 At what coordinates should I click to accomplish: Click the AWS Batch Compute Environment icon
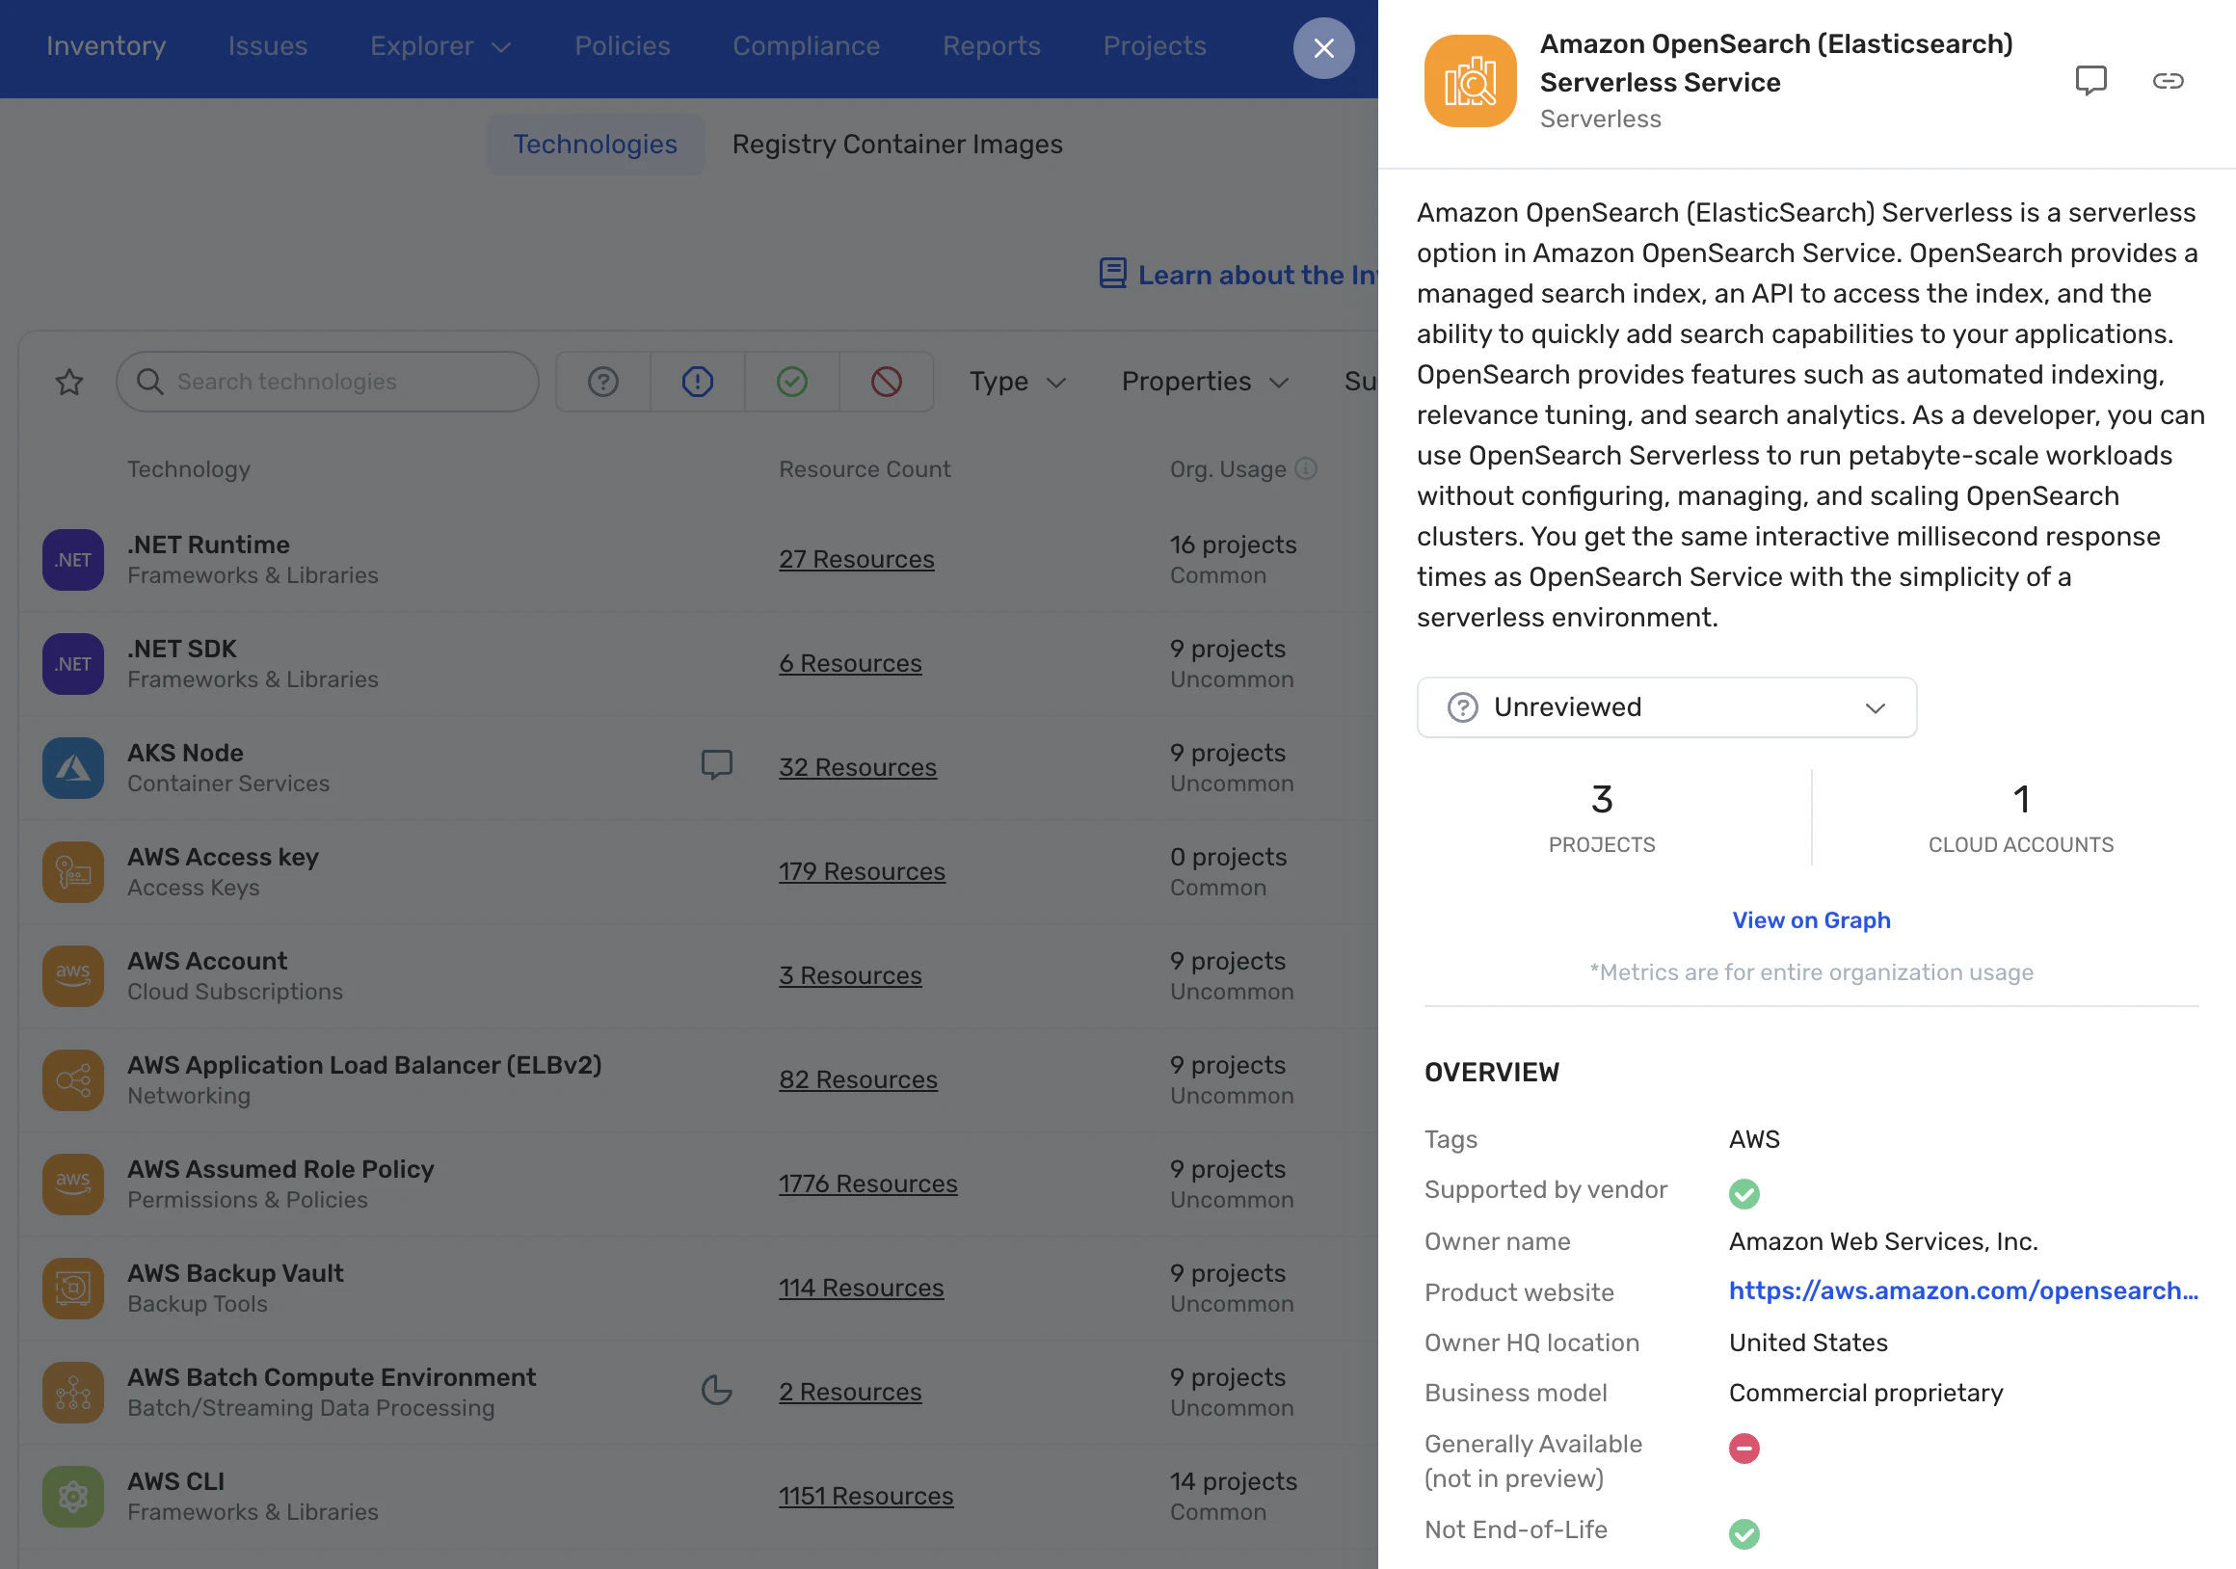(x=73, y=1394)
